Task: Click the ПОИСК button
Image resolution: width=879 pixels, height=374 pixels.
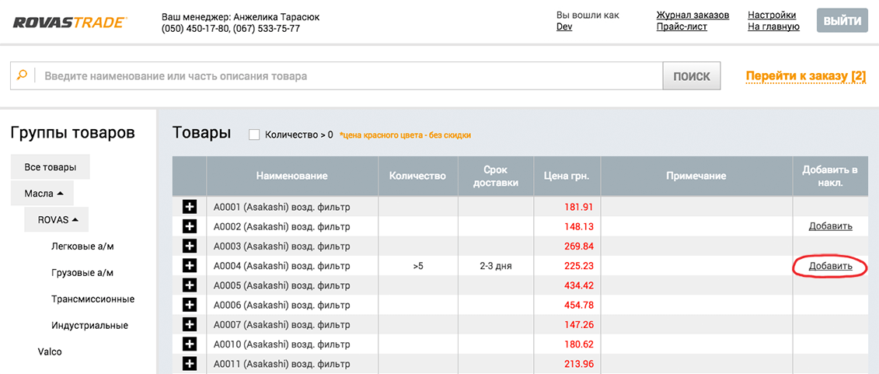Action: [692, 76]
